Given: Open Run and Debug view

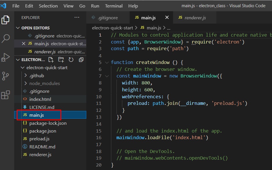Looking at the screenshot, I should [6, 57].
